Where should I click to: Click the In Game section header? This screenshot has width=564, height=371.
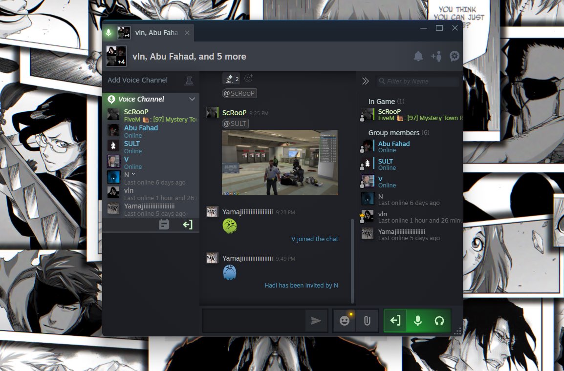[386, 102]
